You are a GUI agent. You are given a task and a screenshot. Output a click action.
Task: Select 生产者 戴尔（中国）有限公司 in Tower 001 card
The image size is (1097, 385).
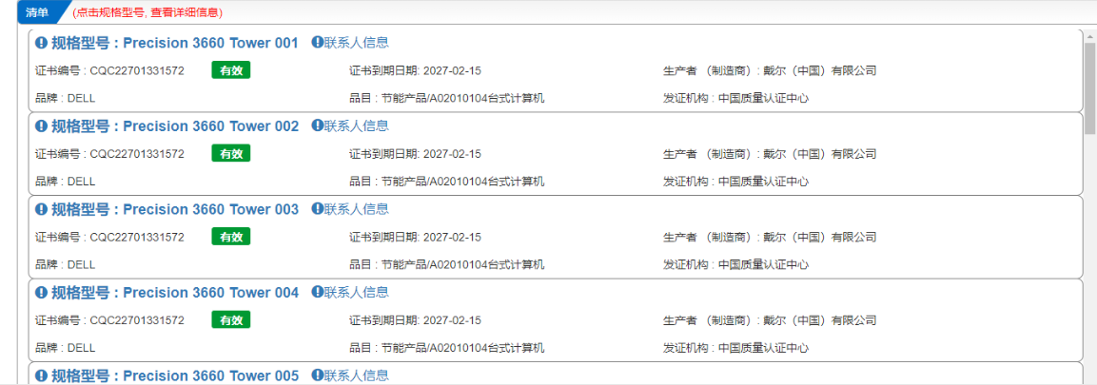[x=770, y=70]
